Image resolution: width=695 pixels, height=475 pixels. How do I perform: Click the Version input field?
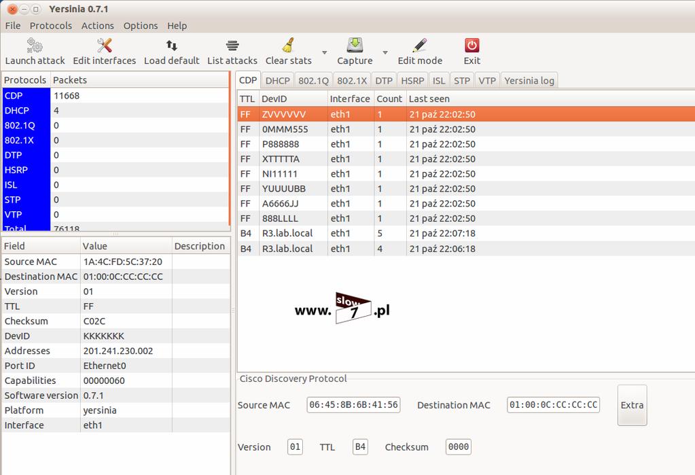(x=296, y=446)
